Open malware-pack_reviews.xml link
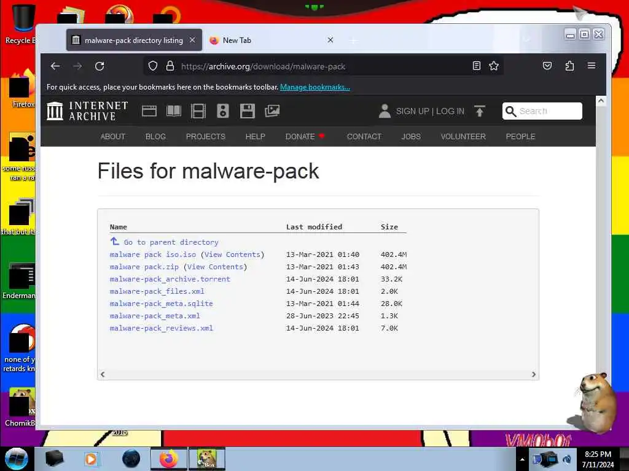Image resolution: width=629 pixels, height=471 pixels. [162, 328]
